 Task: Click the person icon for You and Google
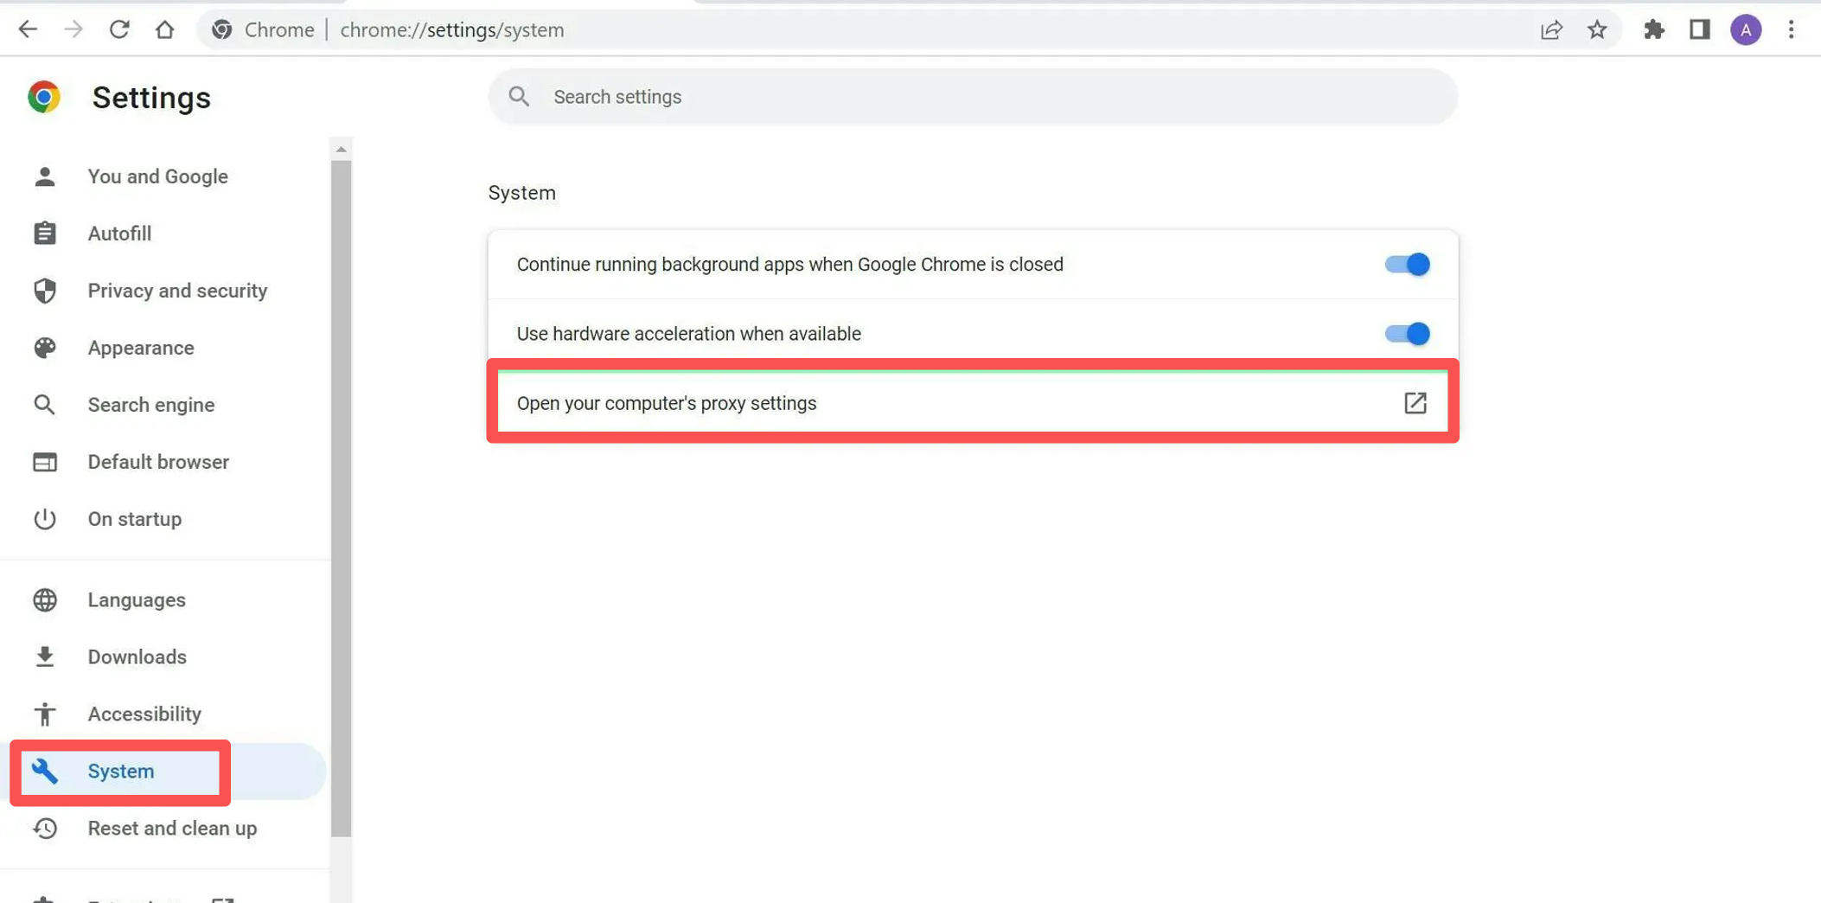pos(45,176)
